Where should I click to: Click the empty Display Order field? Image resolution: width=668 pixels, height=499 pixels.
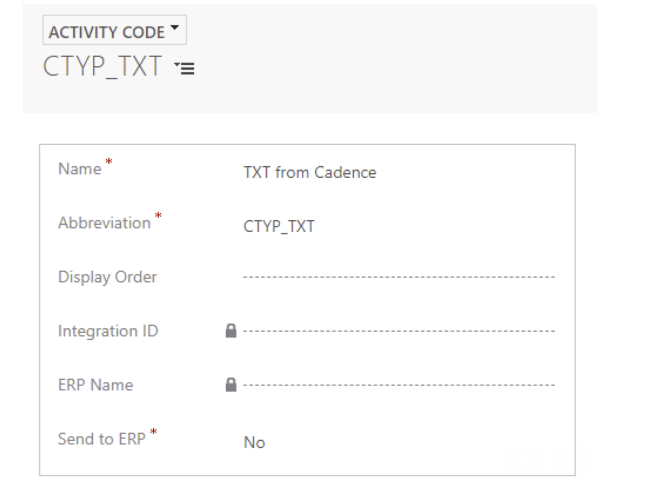[x=399, y=277]
